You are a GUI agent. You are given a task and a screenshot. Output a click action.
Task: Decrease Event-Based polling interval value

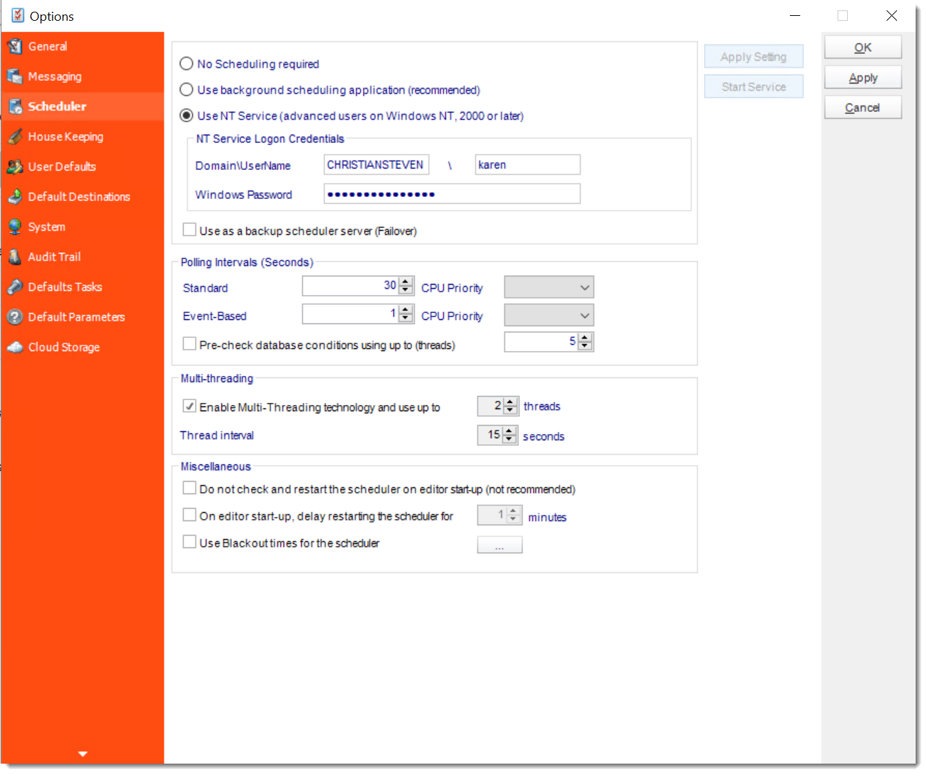click(x=406, y=318)
